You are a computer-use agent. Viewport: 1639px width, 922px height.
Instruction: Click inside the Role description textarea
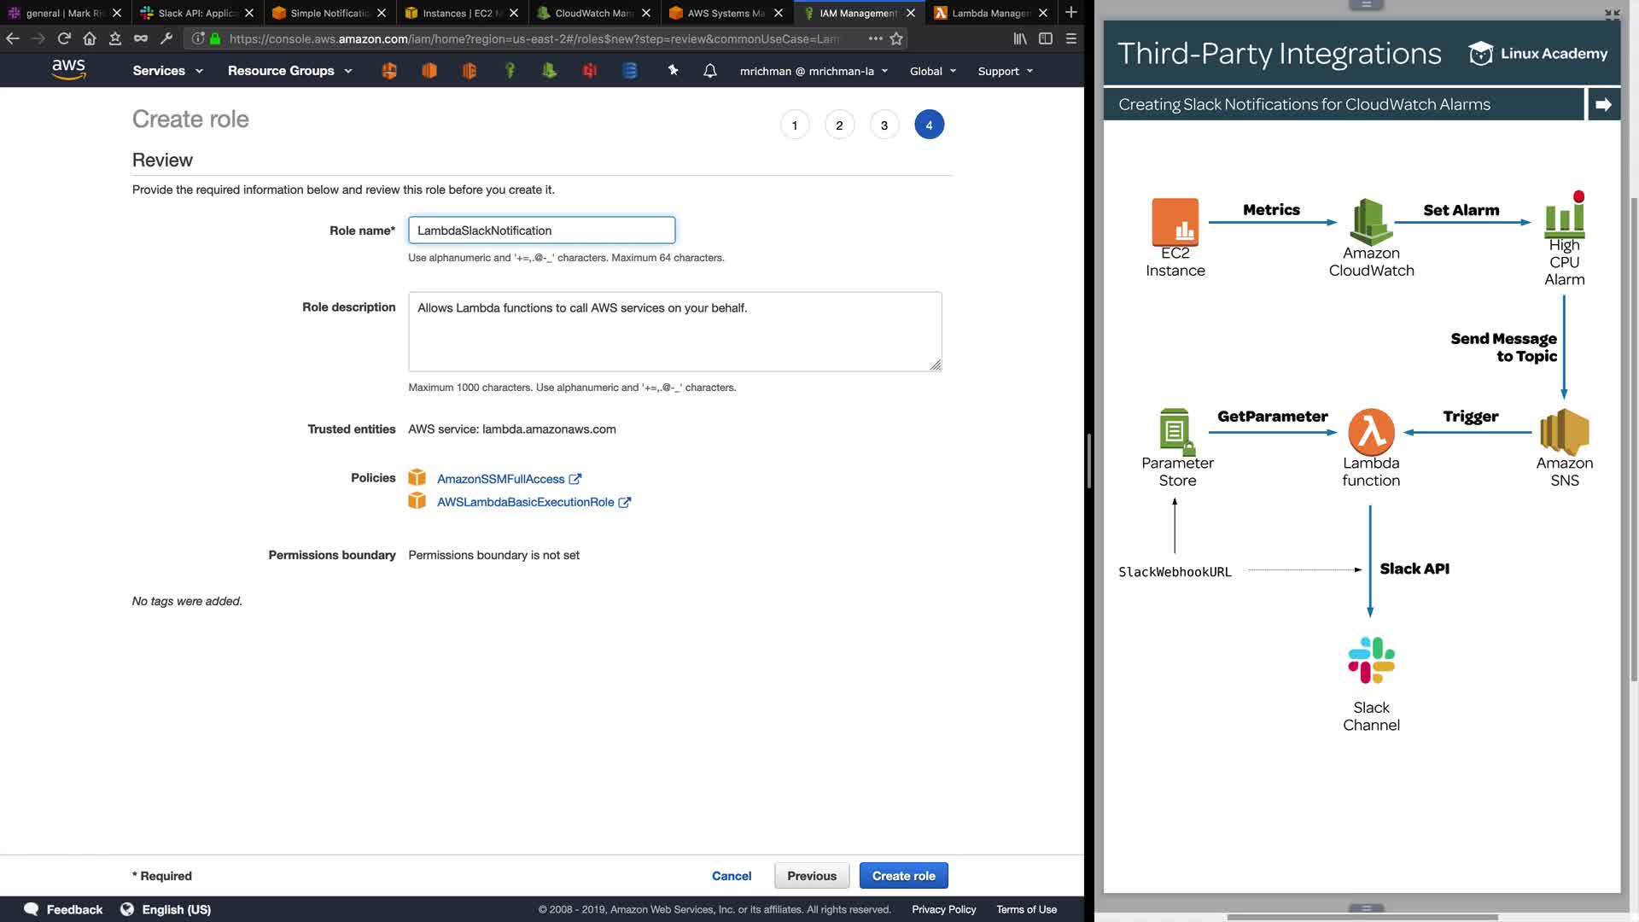674,332
